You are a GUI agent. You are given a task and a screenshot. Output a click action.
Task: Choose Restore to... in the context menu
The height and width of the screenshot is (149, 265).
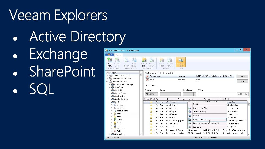click(x=207, y=127)
